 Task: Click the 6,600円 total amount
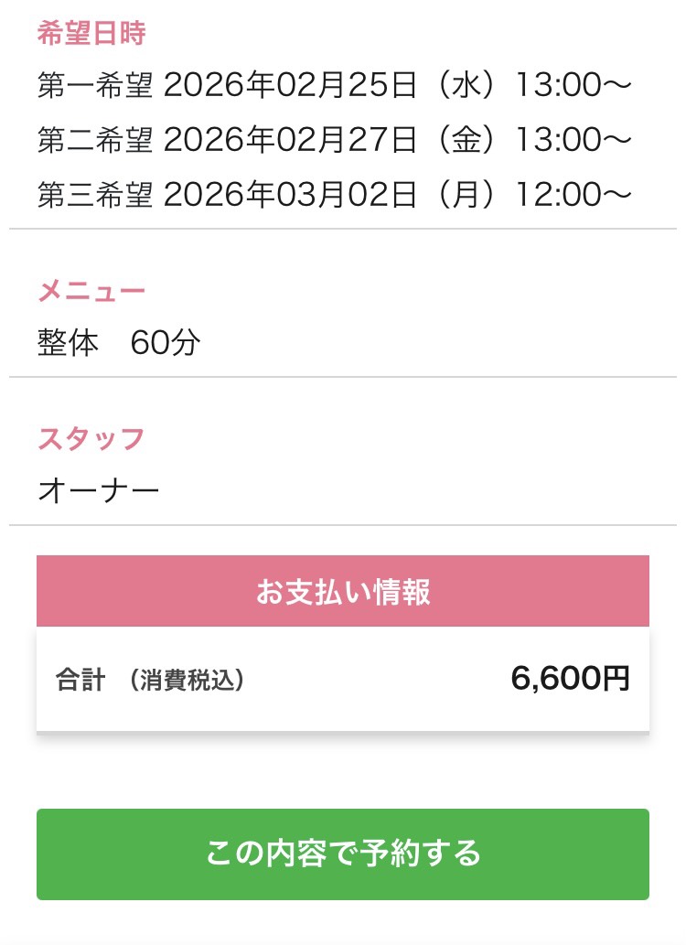570,679
